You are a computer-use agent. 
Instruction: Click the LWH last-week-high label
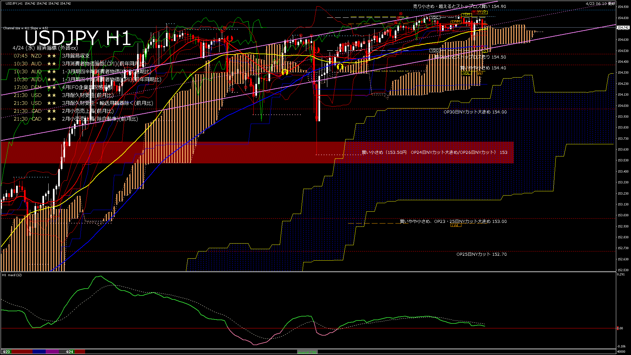pyautogui.click(x=456, y=22)
